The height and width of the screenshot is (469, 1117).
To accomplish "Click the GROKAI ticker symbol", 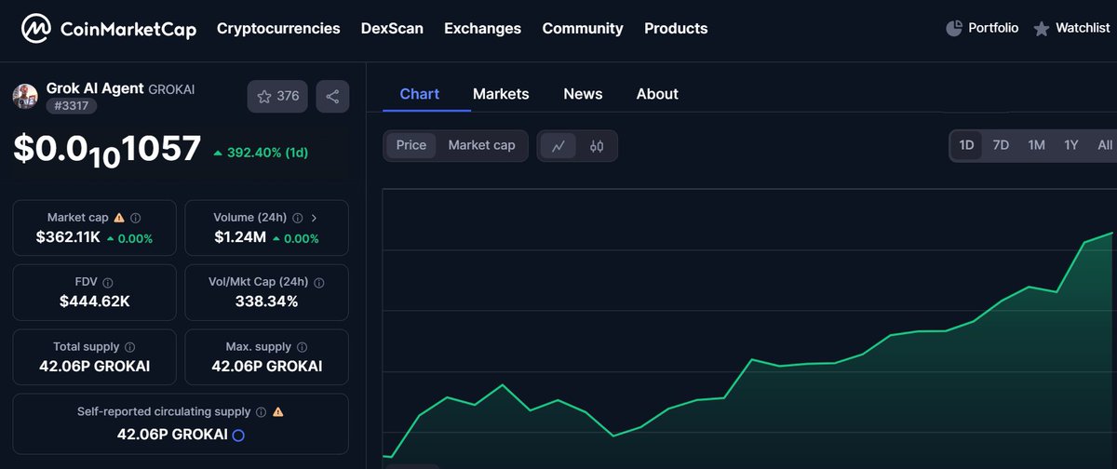I will click(x=172, y=89).
